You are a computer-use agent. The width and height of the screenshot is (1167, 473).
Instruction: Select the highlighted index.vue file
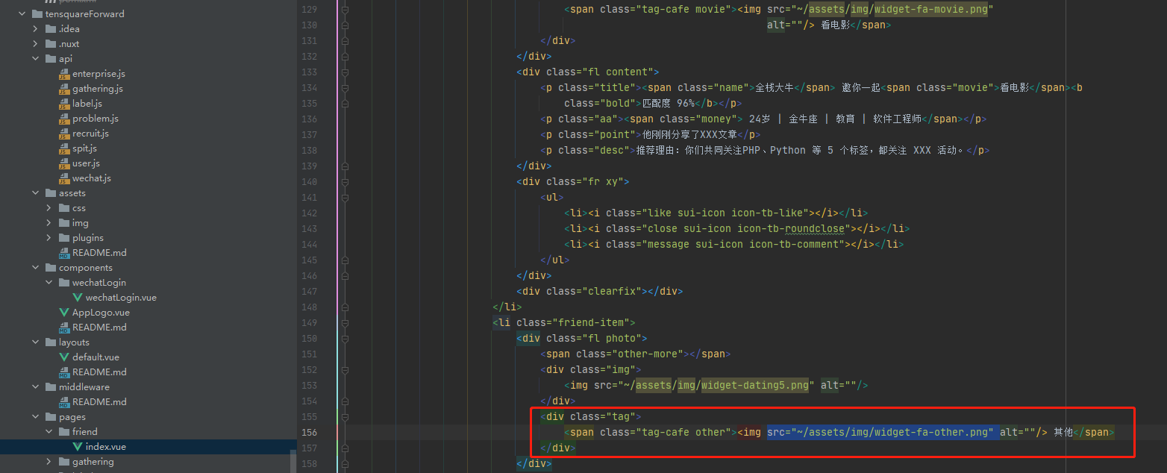[105, 447]
